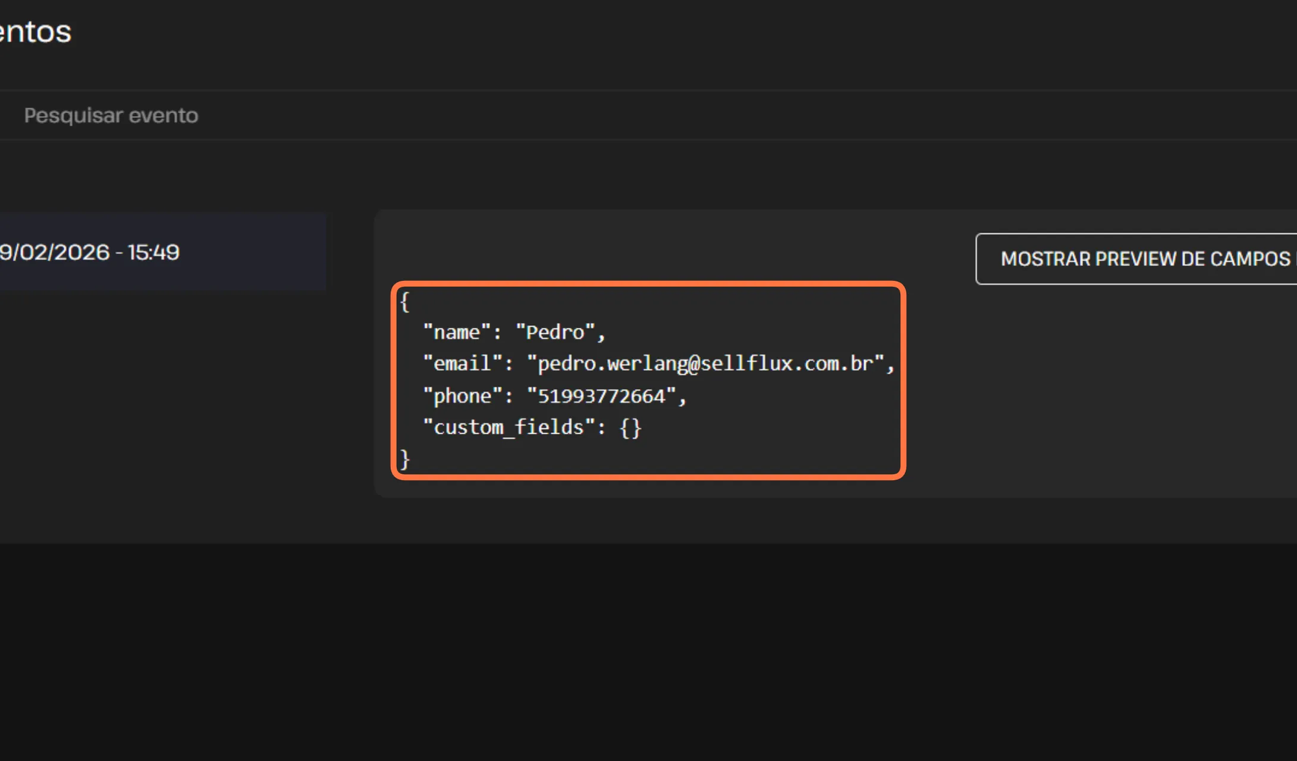This screenshot has height=761, width=1297.
Task: Click the "Pedro" value in the JSON
Action: (555, 332)
